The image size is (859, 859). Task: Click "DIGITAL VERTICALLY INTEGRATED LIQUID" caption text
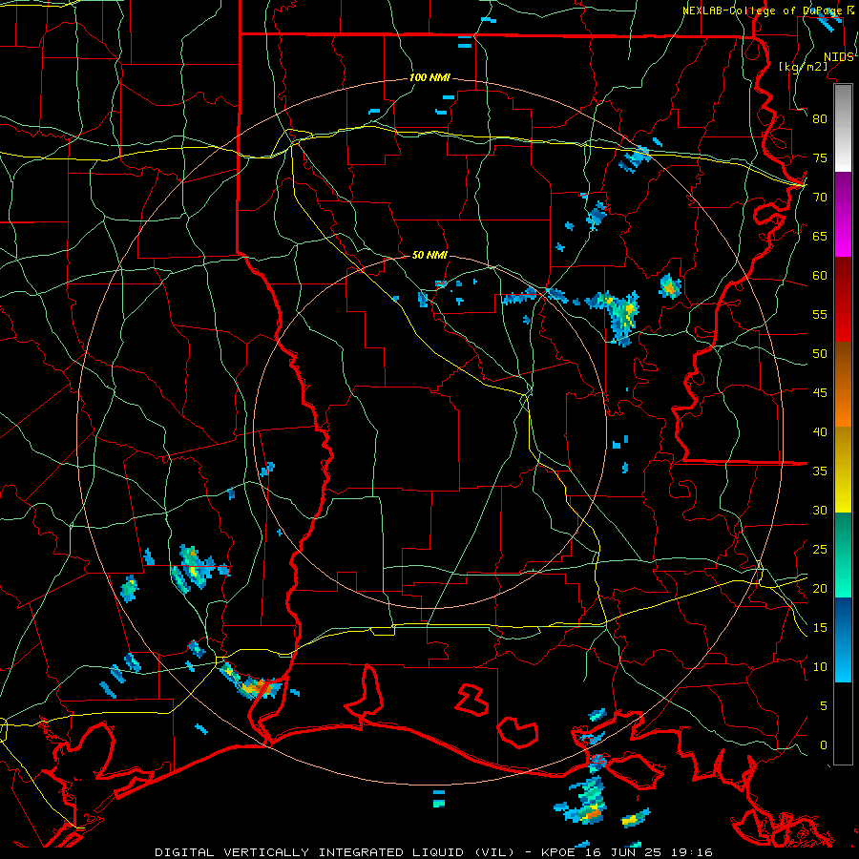310,852
